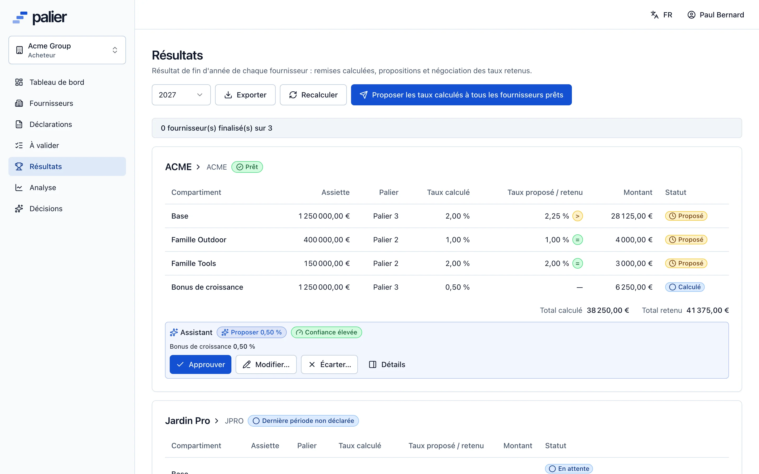Click the Confiance élevée badge
759x474 pixels.
coord(327,332)
